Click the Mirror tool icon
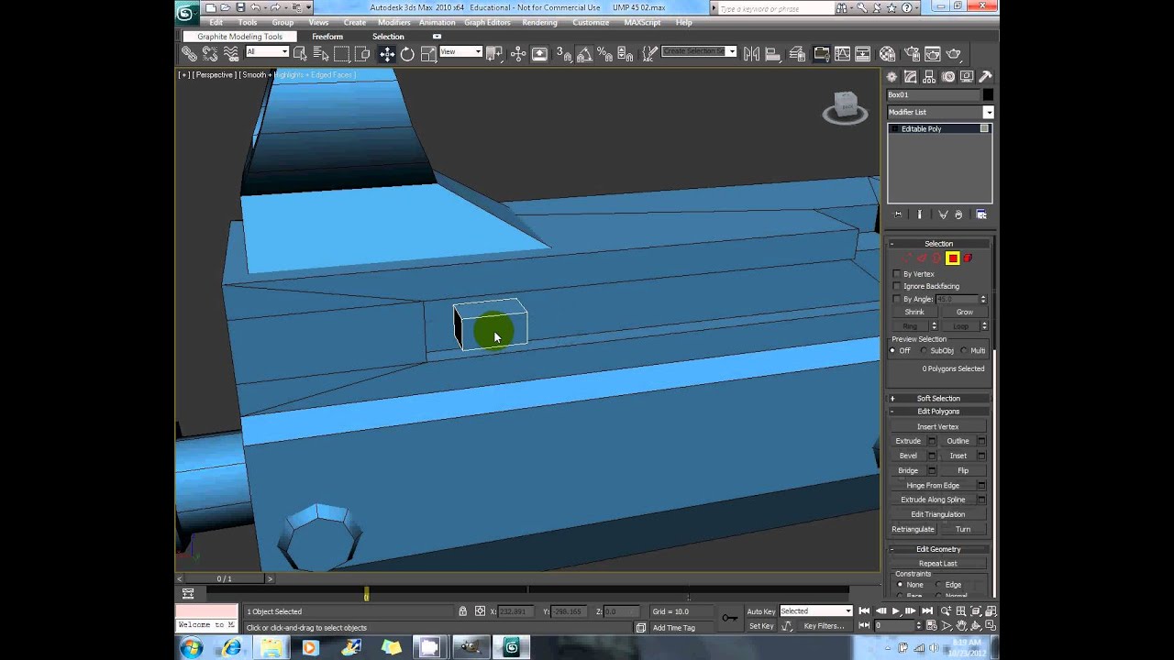Image resolution: width=1174 pixels, height=660 pixels. [x=751, y=54]
